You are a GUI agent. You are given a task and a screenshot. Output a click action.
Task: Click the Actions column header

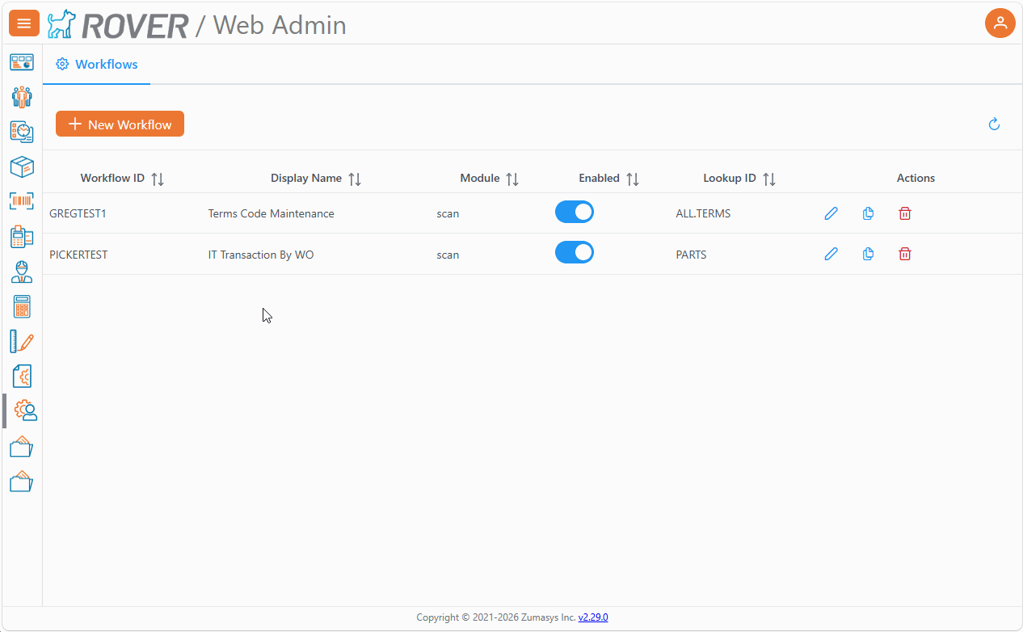point(916,178)
